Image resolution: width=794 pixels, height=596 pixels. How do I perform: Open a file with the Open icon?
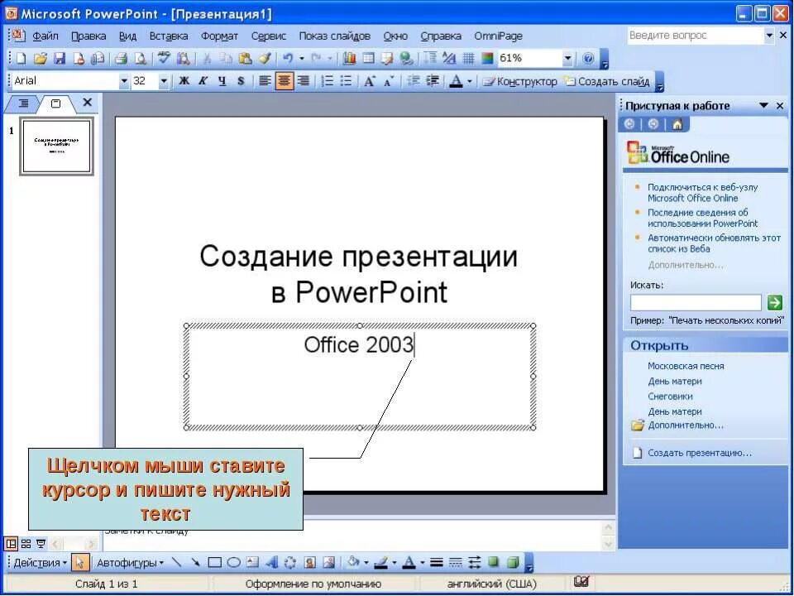pyautogui.click(x=40, y=58)
